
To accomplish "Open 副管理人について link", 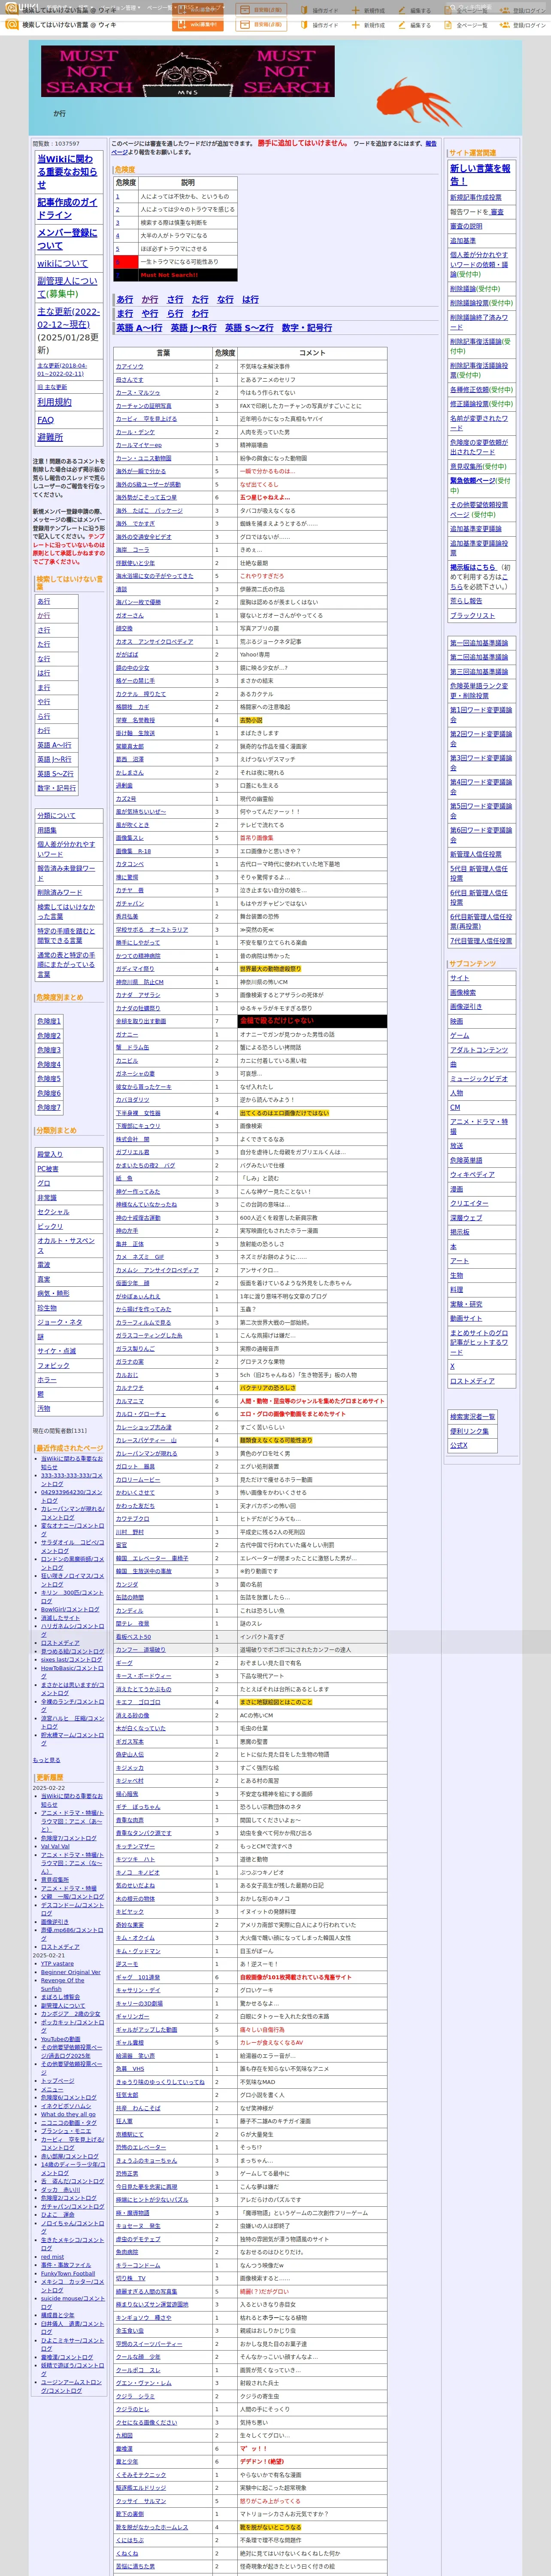I will click(67, 287).
